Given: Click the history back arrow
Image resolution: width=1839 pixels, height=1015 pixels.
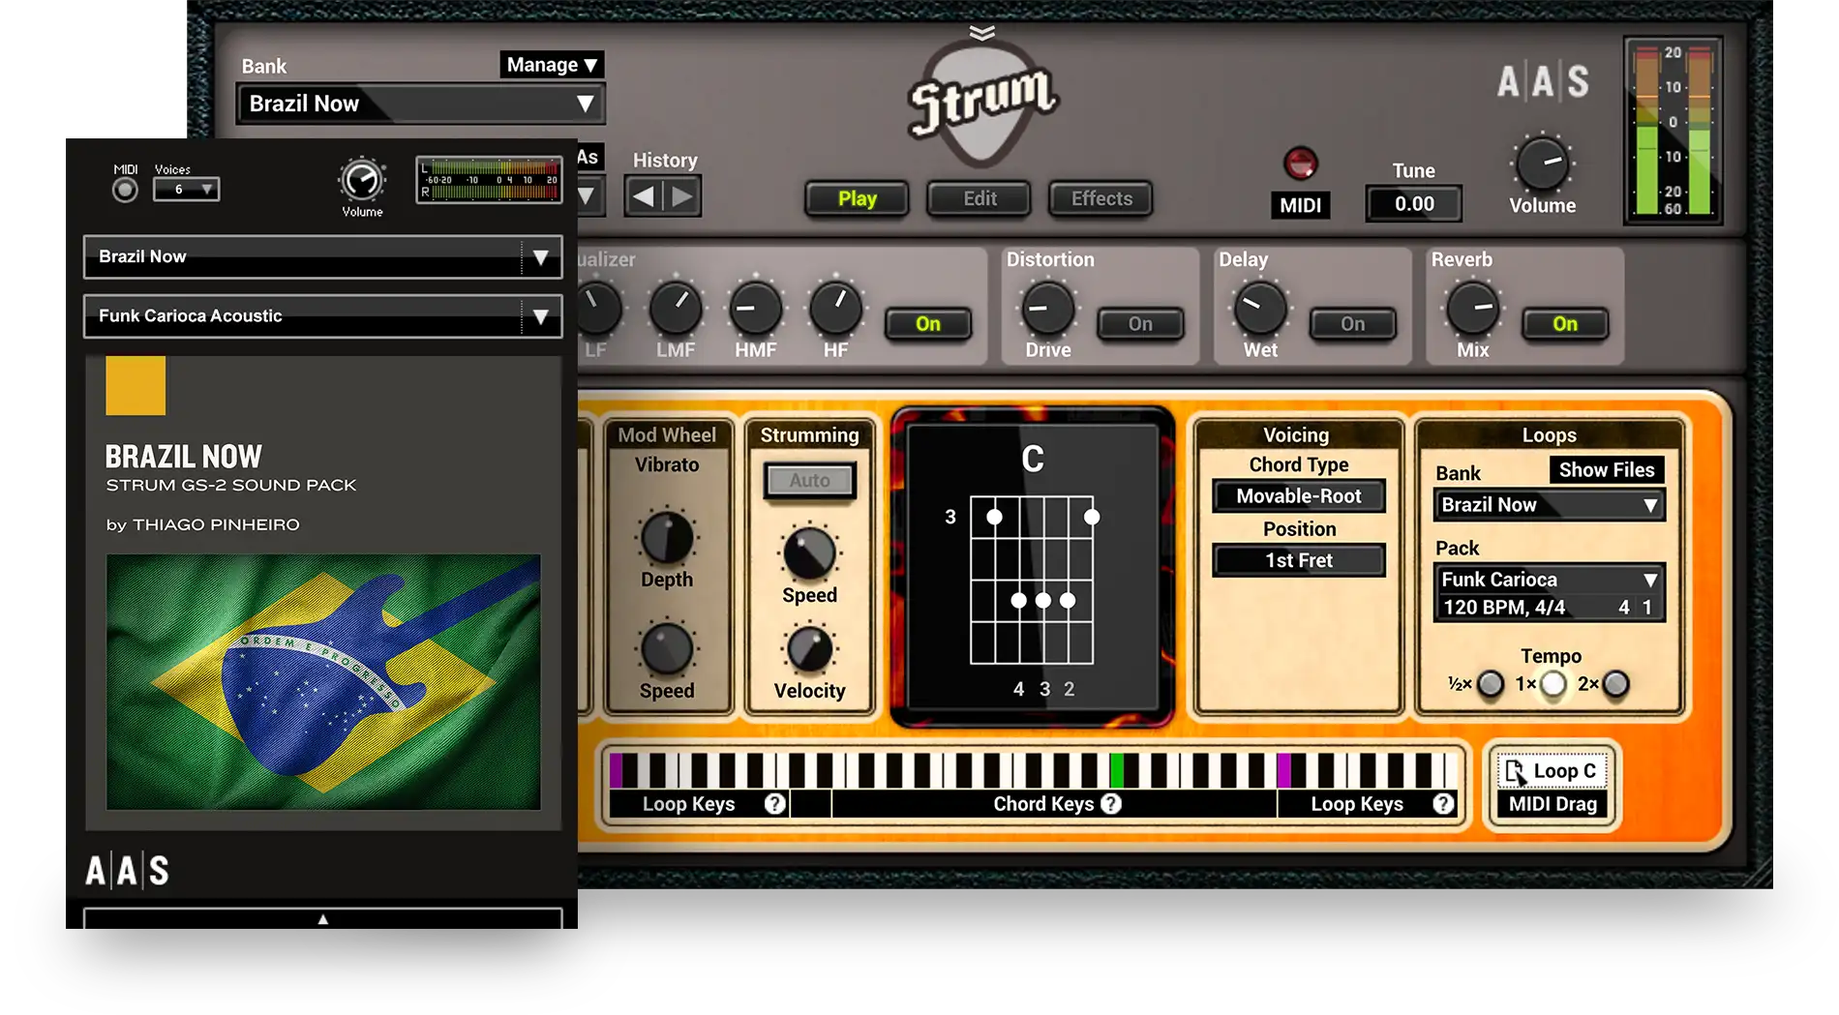Looking at the screenshot, I should 644,195.
